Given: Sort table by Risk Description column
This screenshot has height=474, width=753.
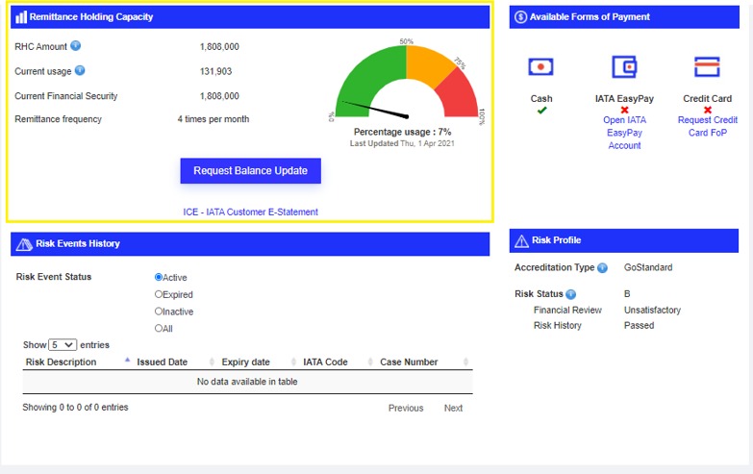Looking at the screenshot, I should (x=62, y=362).
